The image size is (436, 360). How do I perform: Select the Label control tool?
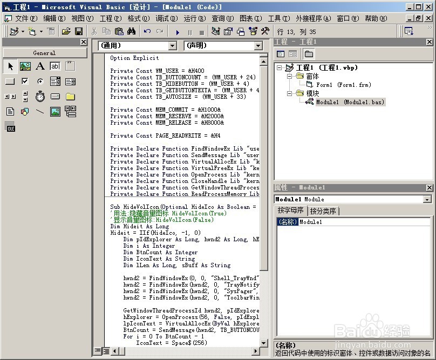coord(40,66)
